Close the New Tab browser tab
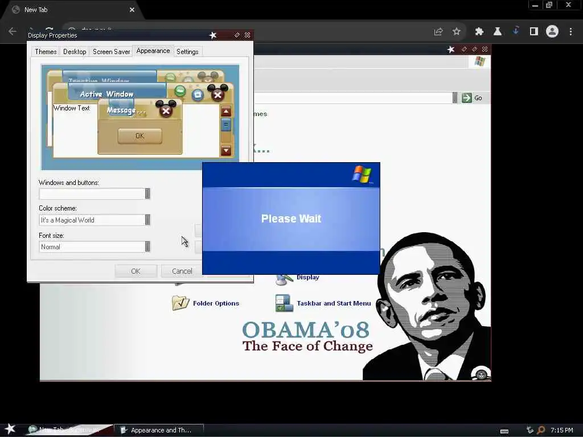 click(132, 10)
